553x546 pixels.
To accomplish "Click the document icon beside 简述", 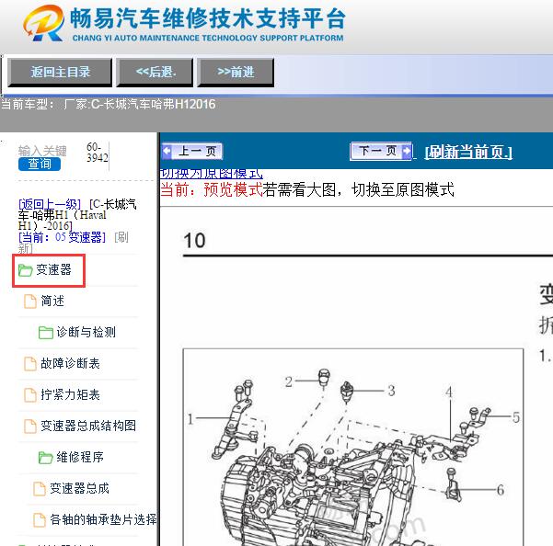I will (x=30, y=301).
